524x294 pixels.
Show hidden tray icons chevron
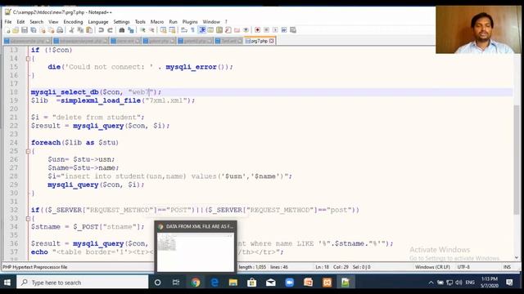tap(431, 283)
